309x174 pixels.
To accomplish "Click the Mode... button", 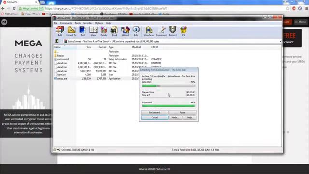I will [175, 117].
